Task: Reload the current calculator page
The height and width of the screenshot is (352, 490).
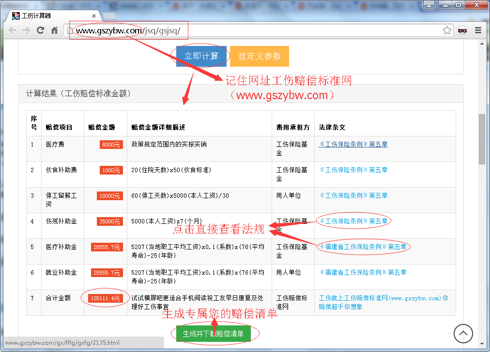Action: pyautogui.click(x=40, y=30)
